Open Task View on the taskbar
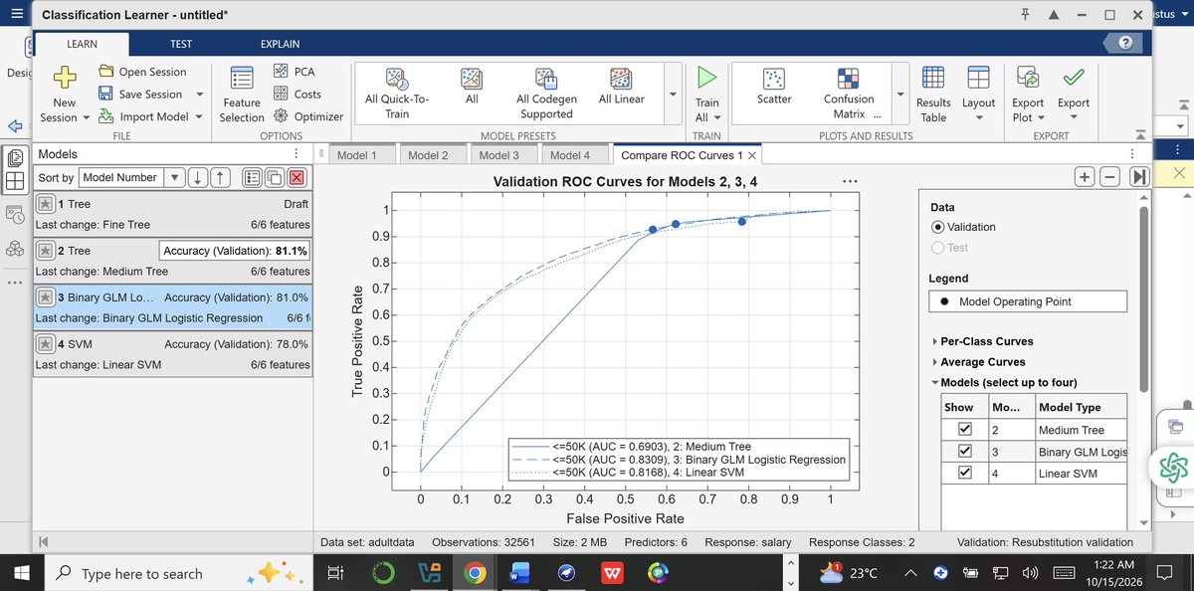The height and width of the screenshot is (591, 1194). (x=335, y=573)
